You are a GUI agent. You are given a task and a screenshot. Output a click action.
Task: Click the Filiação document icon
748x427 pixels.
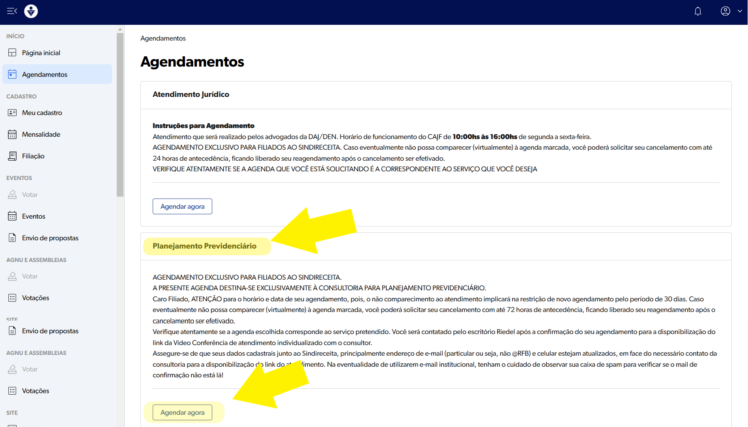12,156
